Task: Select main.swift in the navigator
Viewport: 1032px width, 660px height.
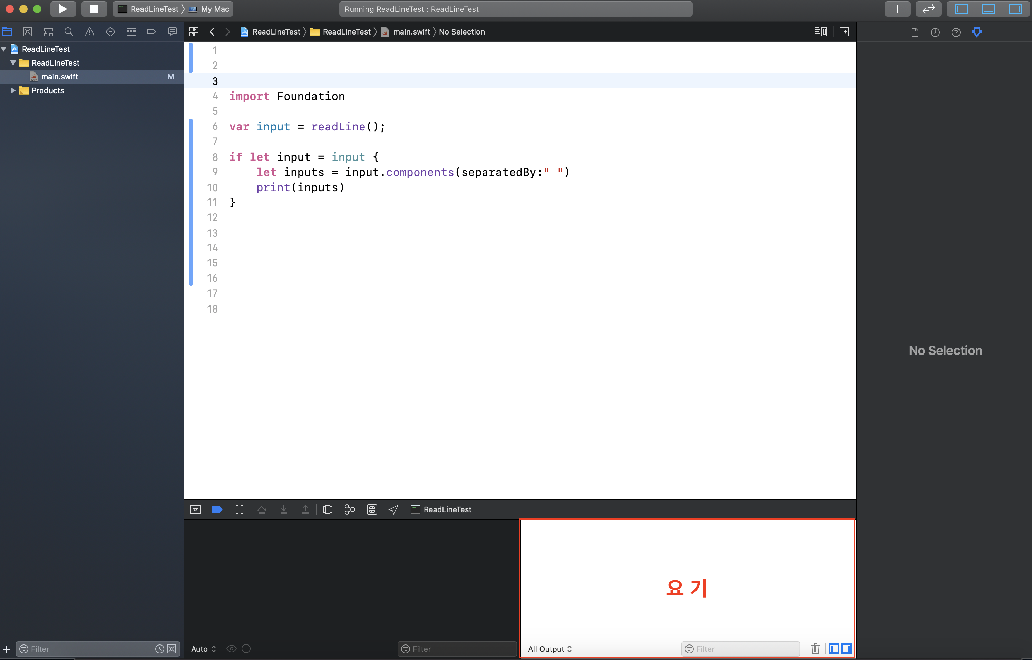Action: click(60, 77)
